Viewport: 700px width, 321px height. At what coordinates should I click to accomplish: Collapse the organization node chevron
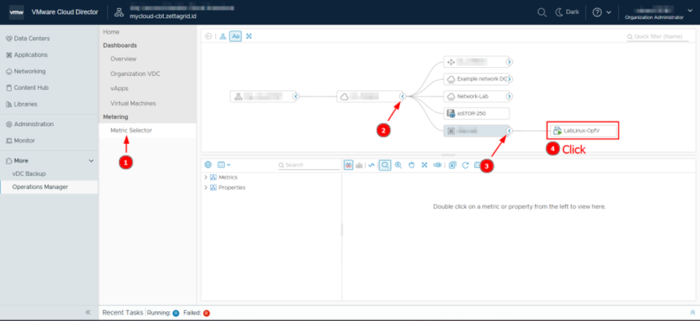(296, 96)
